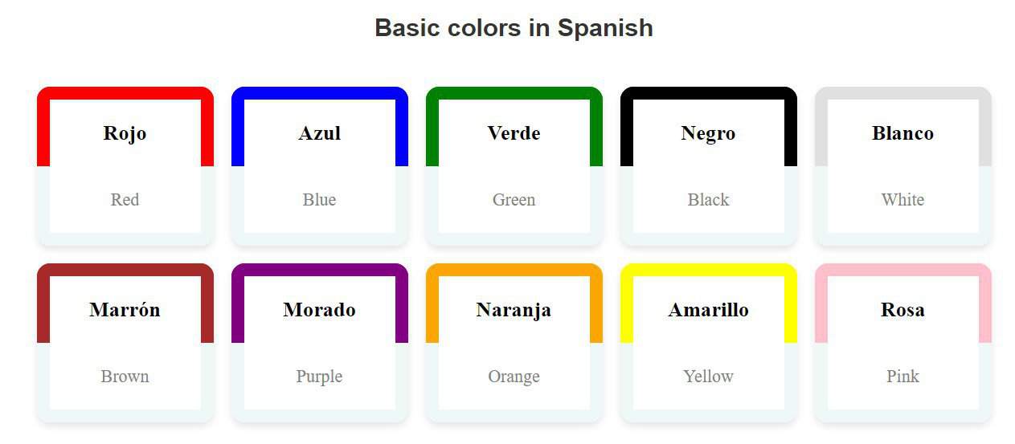Select the Amarillo card heading
The image size is (1015, 444).
point(708,310)
